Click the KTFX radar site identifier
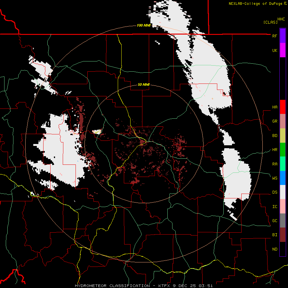This screenshot has width=288, height=288. point(164,286)
